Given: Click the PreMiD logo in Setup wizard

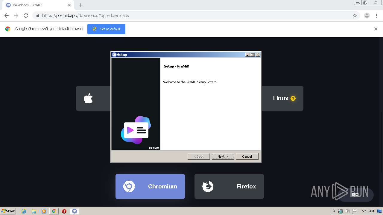Looking at the screenshot, I should tap(136, 130).
